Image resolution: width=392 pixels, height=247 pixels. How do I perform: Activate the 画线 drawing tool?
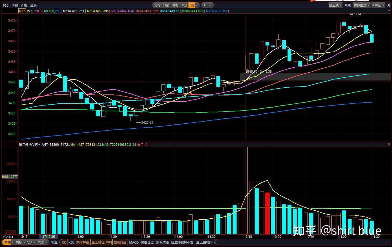tap(348, 5)
